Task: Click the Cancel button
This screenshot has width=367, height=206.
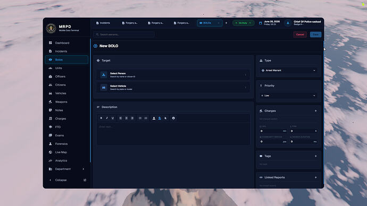Action: pyautogui.click(x=300, y=35)
